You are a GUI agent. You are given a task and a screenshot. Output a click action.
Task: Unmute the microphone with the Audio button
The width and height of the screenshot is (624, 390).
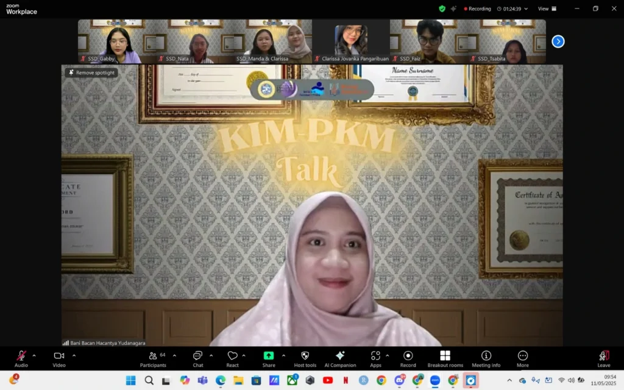21,358
